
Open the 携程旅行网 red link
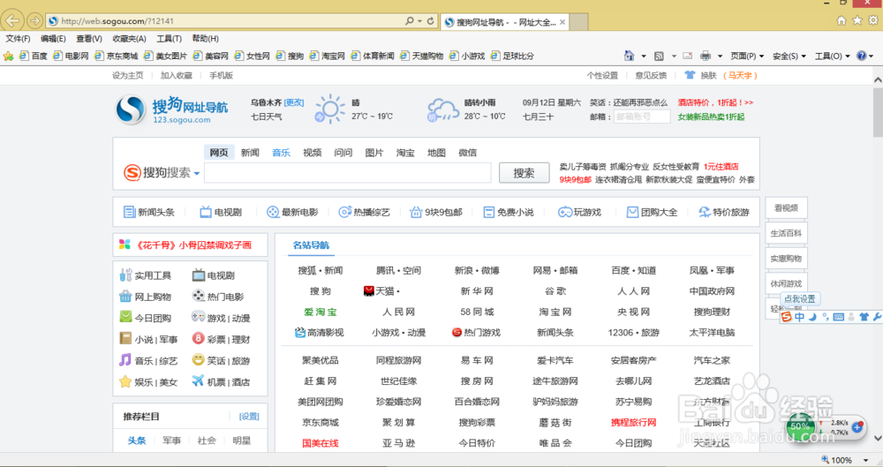tap(633, 422)
